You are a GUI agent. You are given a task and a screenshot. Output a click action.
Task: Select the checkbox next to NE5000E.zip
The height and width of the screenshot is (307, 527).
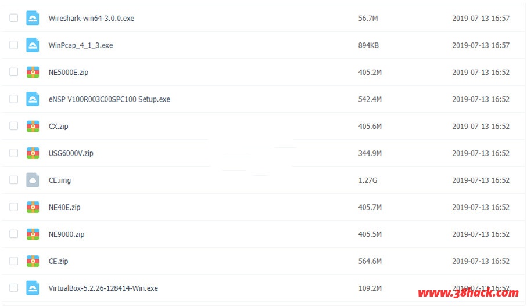click(x=14, y=72)
